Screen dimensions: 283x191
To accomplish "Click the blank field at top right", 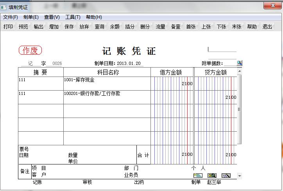I will pos(222,49).
